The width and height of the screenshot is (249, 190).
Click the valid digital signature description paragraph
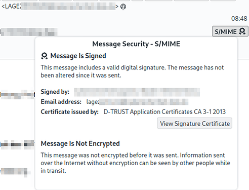[x=132, y=71]
